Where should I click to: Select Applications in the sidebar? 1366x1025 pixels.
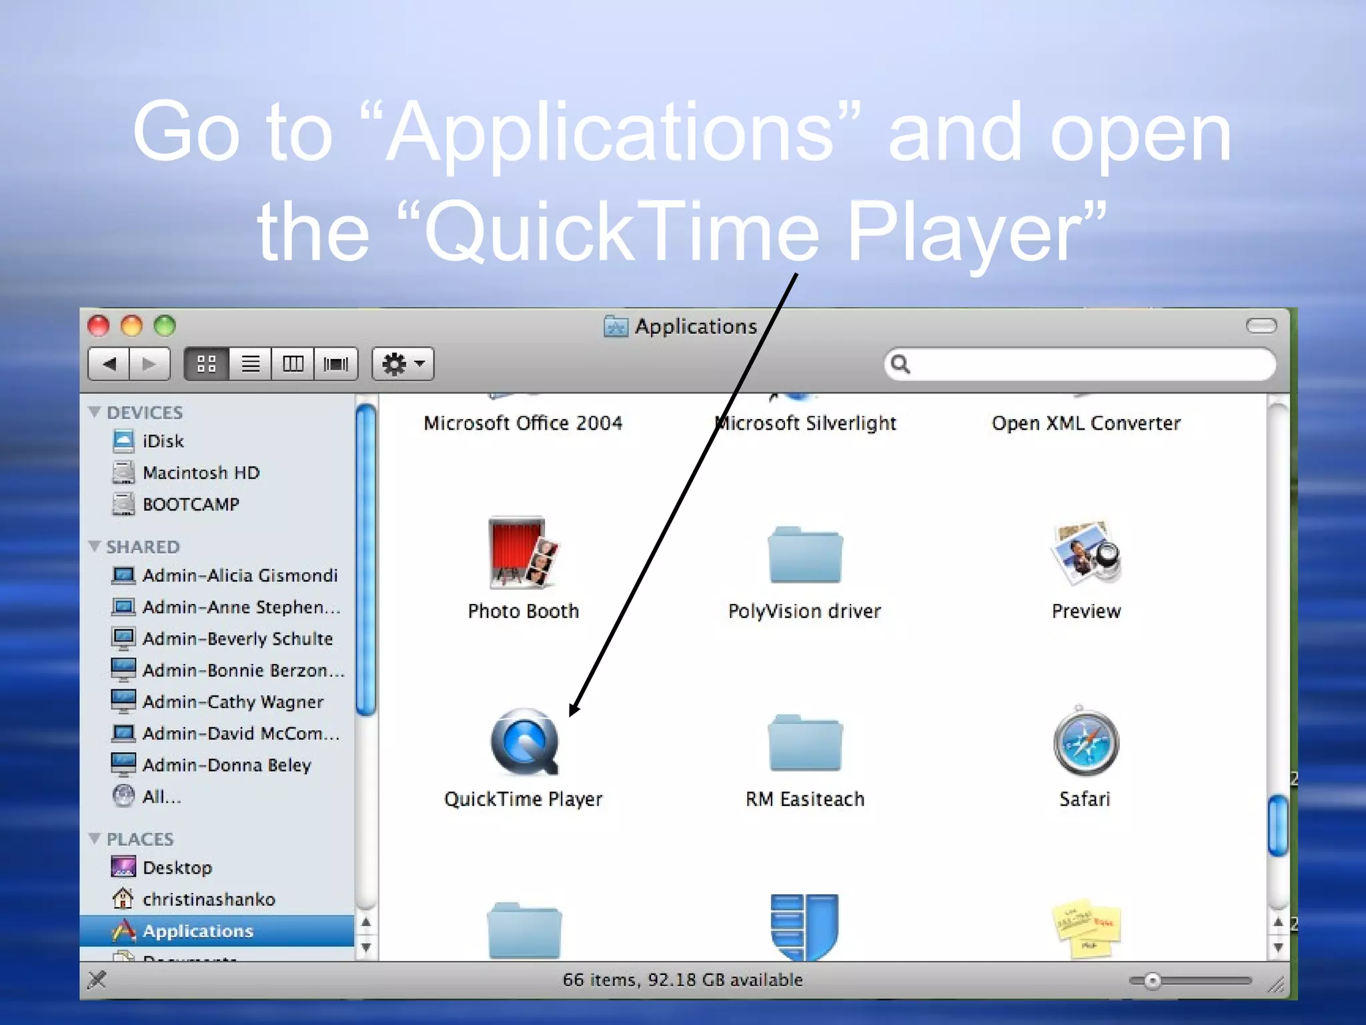[x=217, y=930]
